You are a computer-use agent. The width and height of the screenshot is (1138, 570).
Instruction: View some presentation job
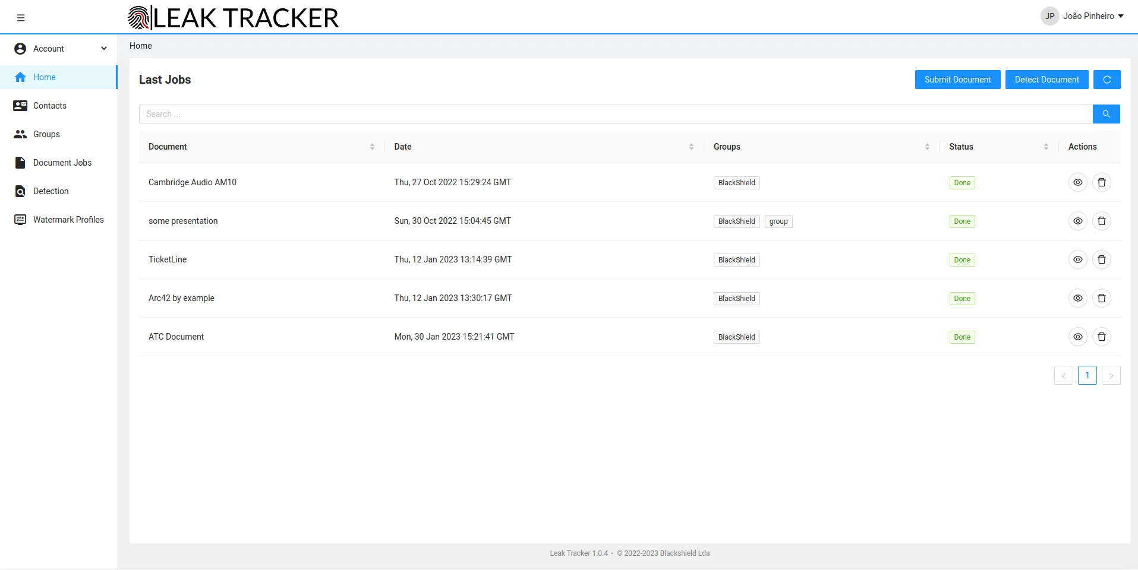(1077, 221)
